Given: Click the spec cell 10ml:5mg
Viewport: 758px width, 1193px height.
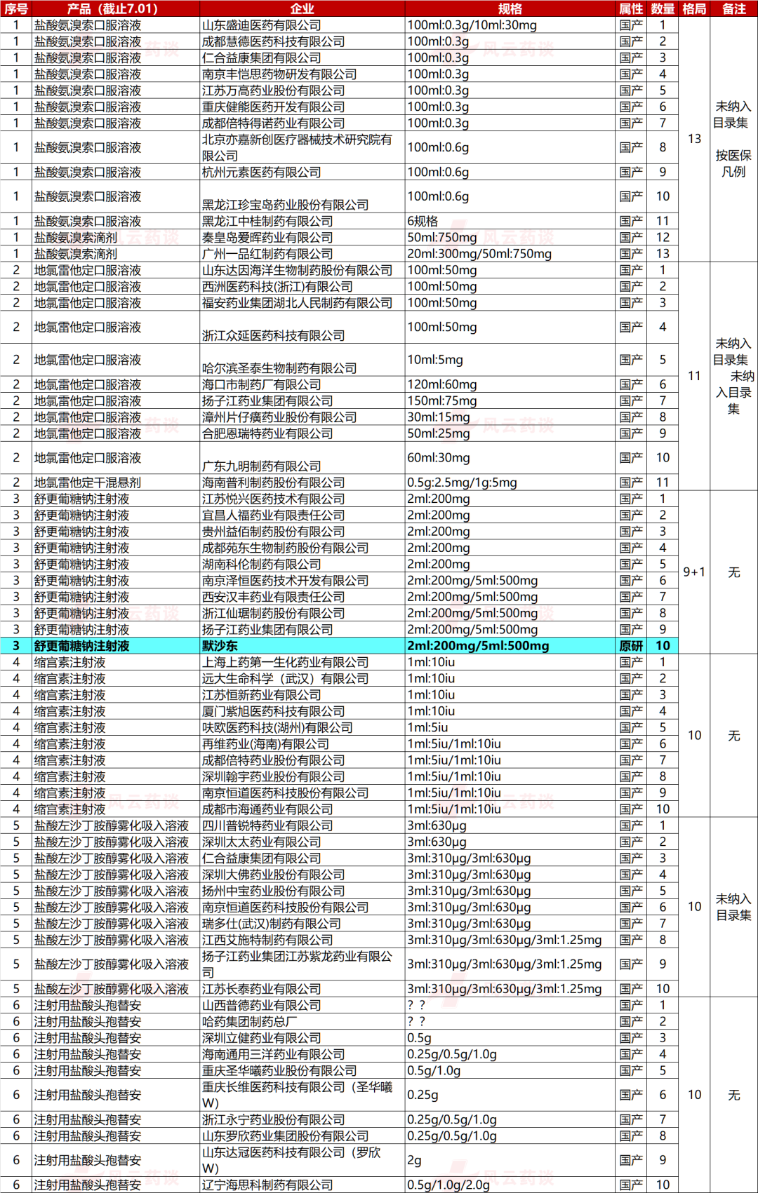Looking at the screenshot, I should pos(510,360).
